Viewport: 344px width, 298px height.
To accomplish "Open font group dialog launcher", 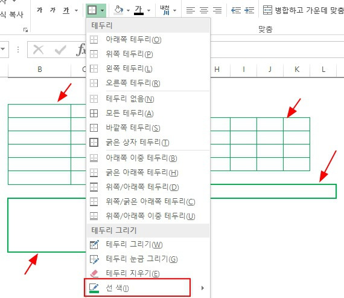I will pos(25,30).
